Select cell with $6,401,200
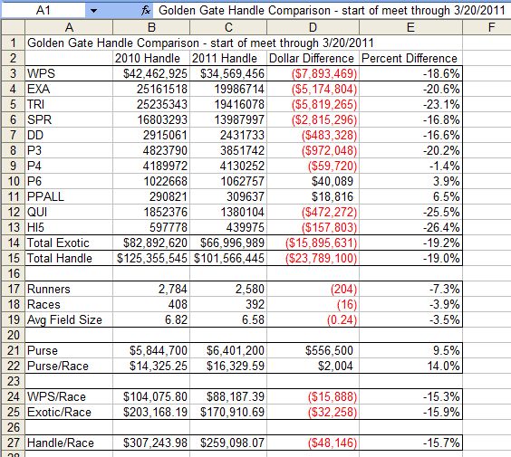511x457 pixels. pyautogui.click(x=228, y=350)
